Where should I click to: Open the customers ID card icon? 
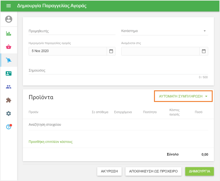click(9, 74)
